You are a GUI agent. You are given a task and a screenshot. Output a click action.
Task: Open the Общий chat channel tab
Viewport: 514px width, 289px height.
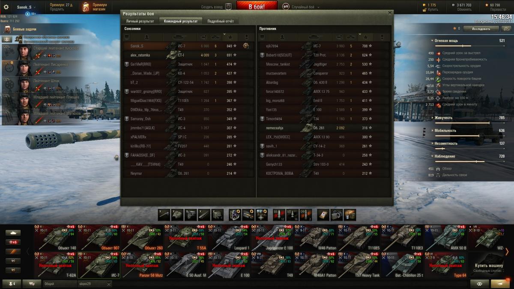(60, 283)
